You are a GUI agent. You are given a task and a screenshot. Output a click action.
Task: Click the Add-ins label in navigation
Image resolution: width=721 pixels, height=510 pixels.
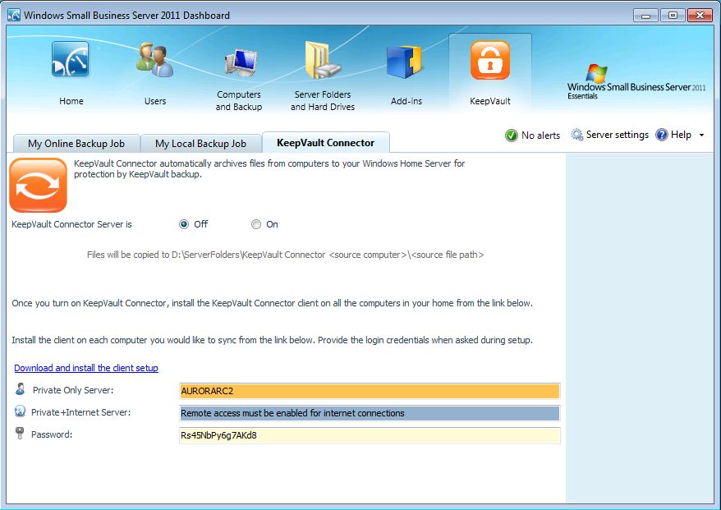point(406,101)
